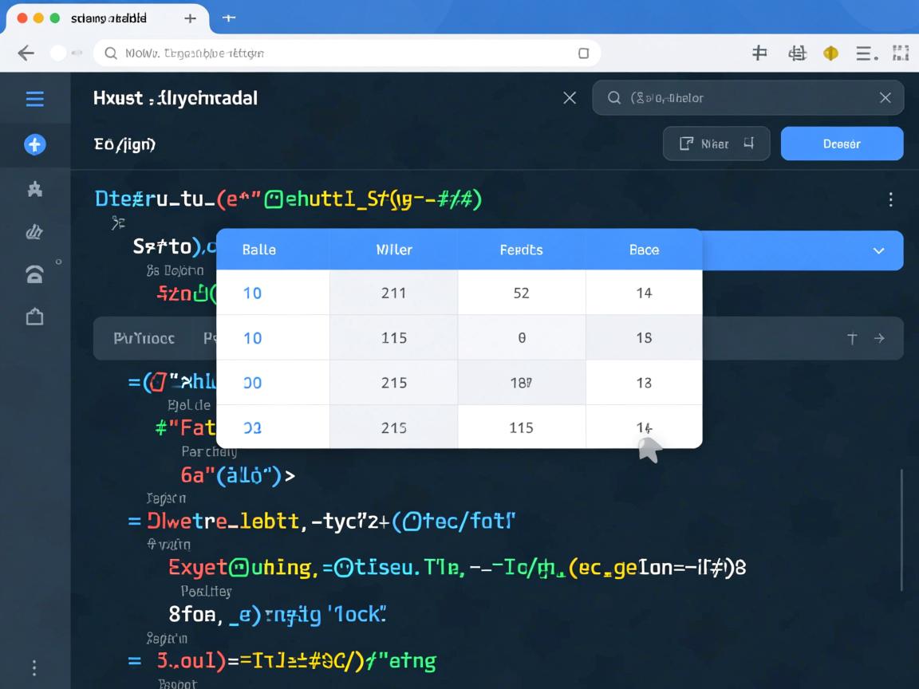Image resolution: width=919 pixels, height=689 pixels.
Task: Click the outlined Niker button
Action: (x=716, y=144)
